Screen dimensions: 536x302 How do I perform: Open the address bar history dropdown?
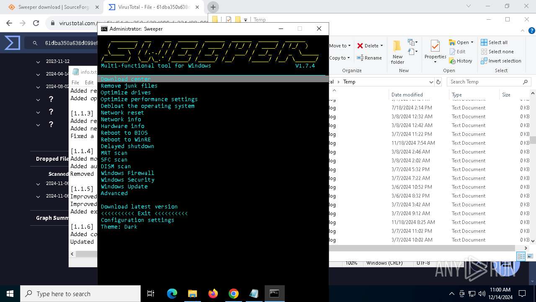[x=431, y=82]
